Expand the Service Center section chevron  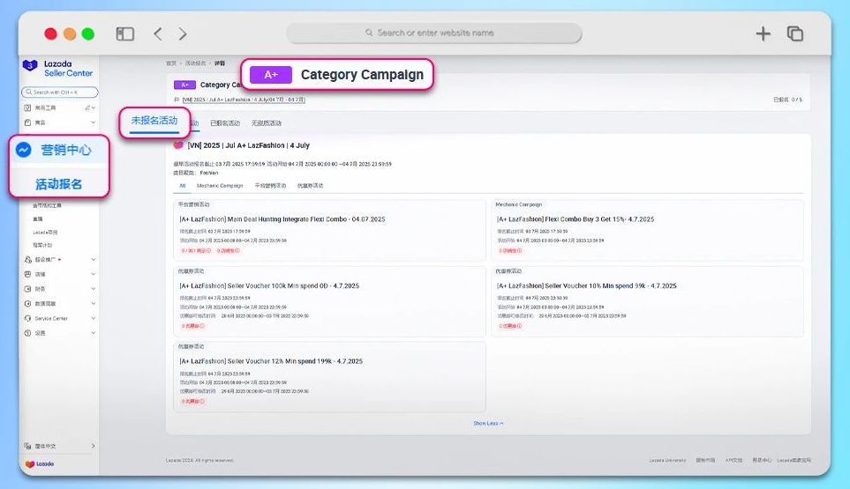[94, 318]
